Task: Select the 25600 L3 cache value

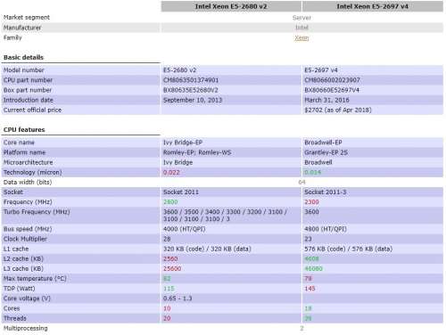Action: point(172,268)
